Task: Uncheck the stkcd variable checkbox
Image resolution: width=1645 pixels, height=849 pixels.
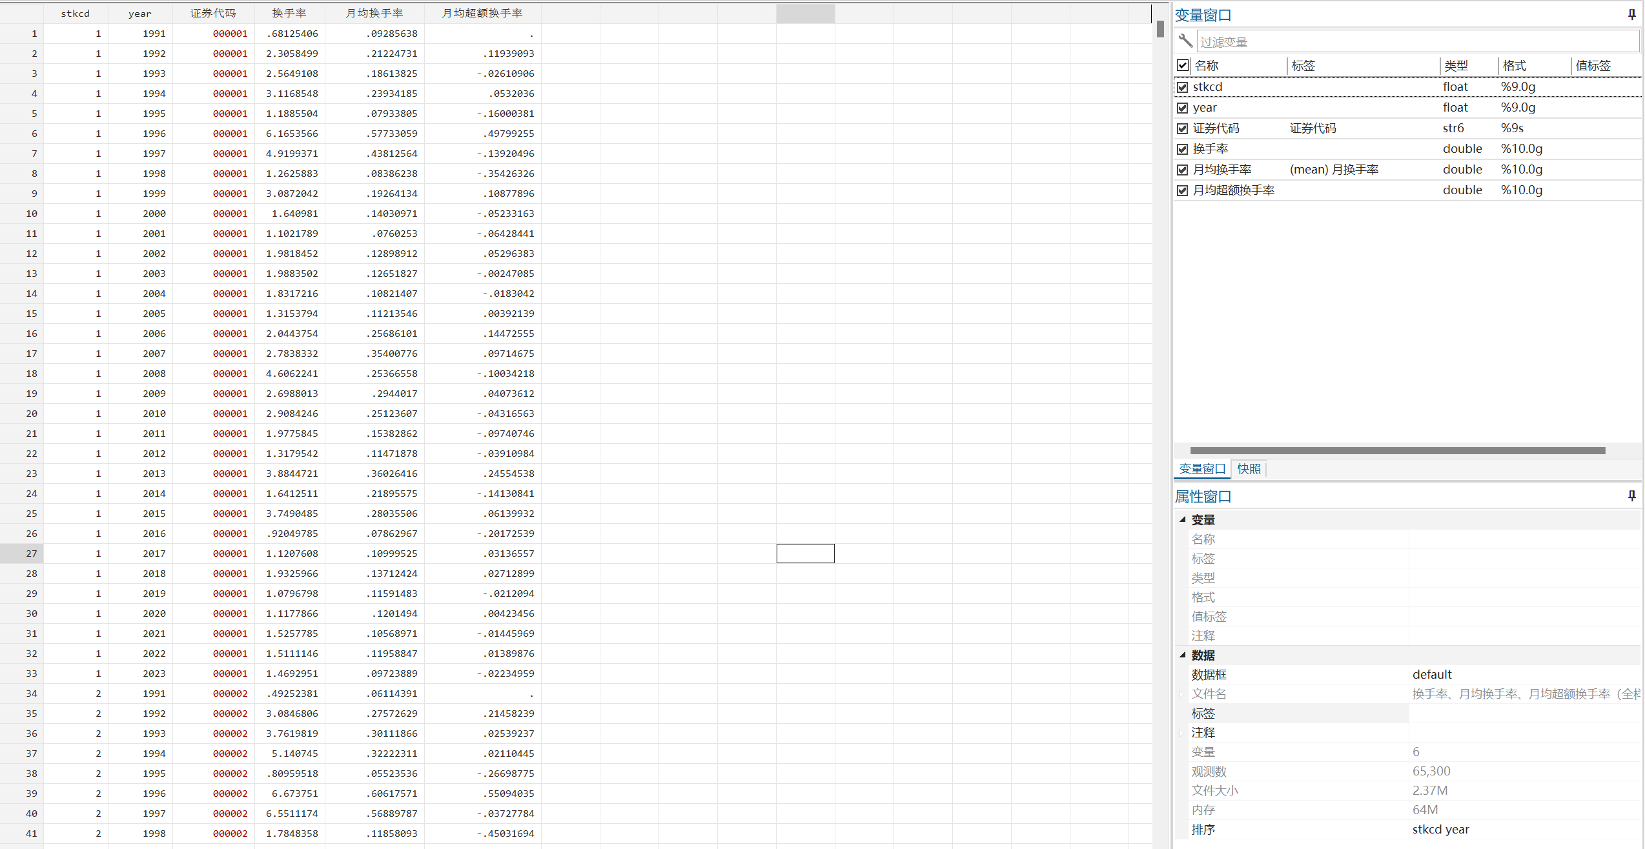Action: pos(1183,87)
